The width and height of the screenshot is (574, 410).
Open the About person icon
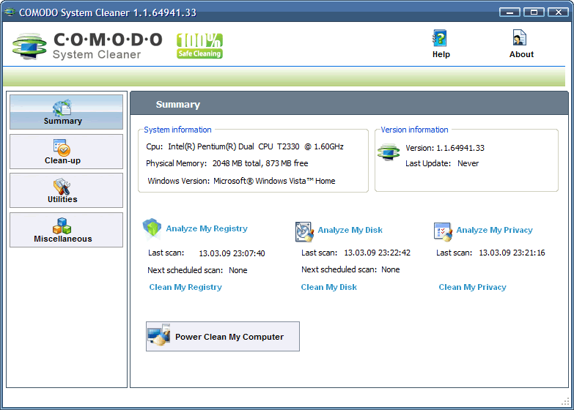point(520,38)
